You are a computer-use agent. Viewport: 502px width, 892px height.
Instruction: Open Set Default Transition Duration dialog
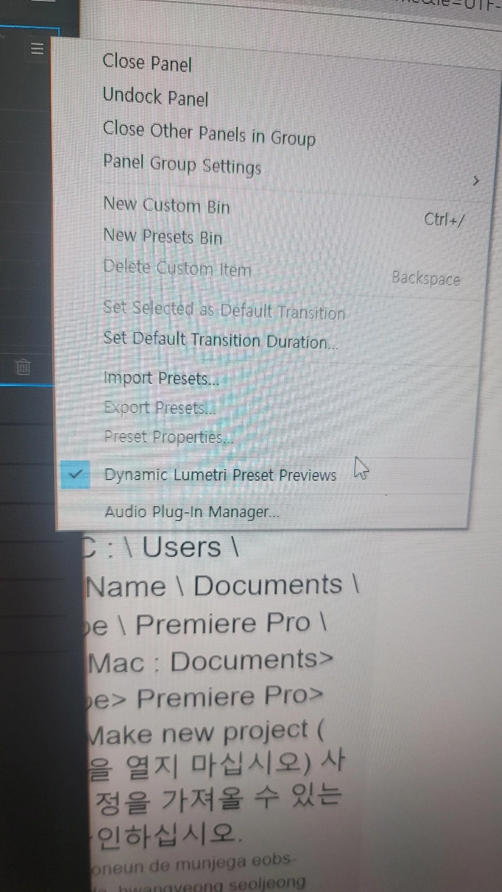pos(221,341)
